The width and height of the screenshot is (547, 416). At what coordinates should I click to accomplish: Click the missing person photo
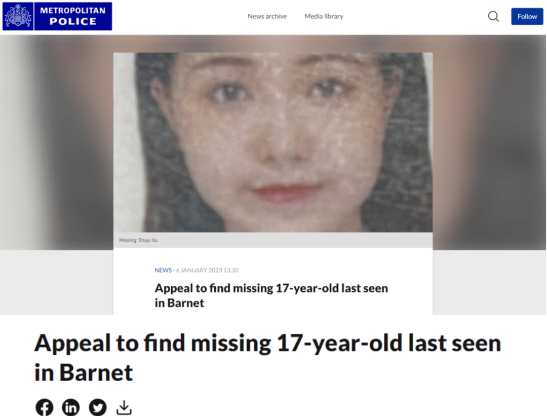click(273, 142)
